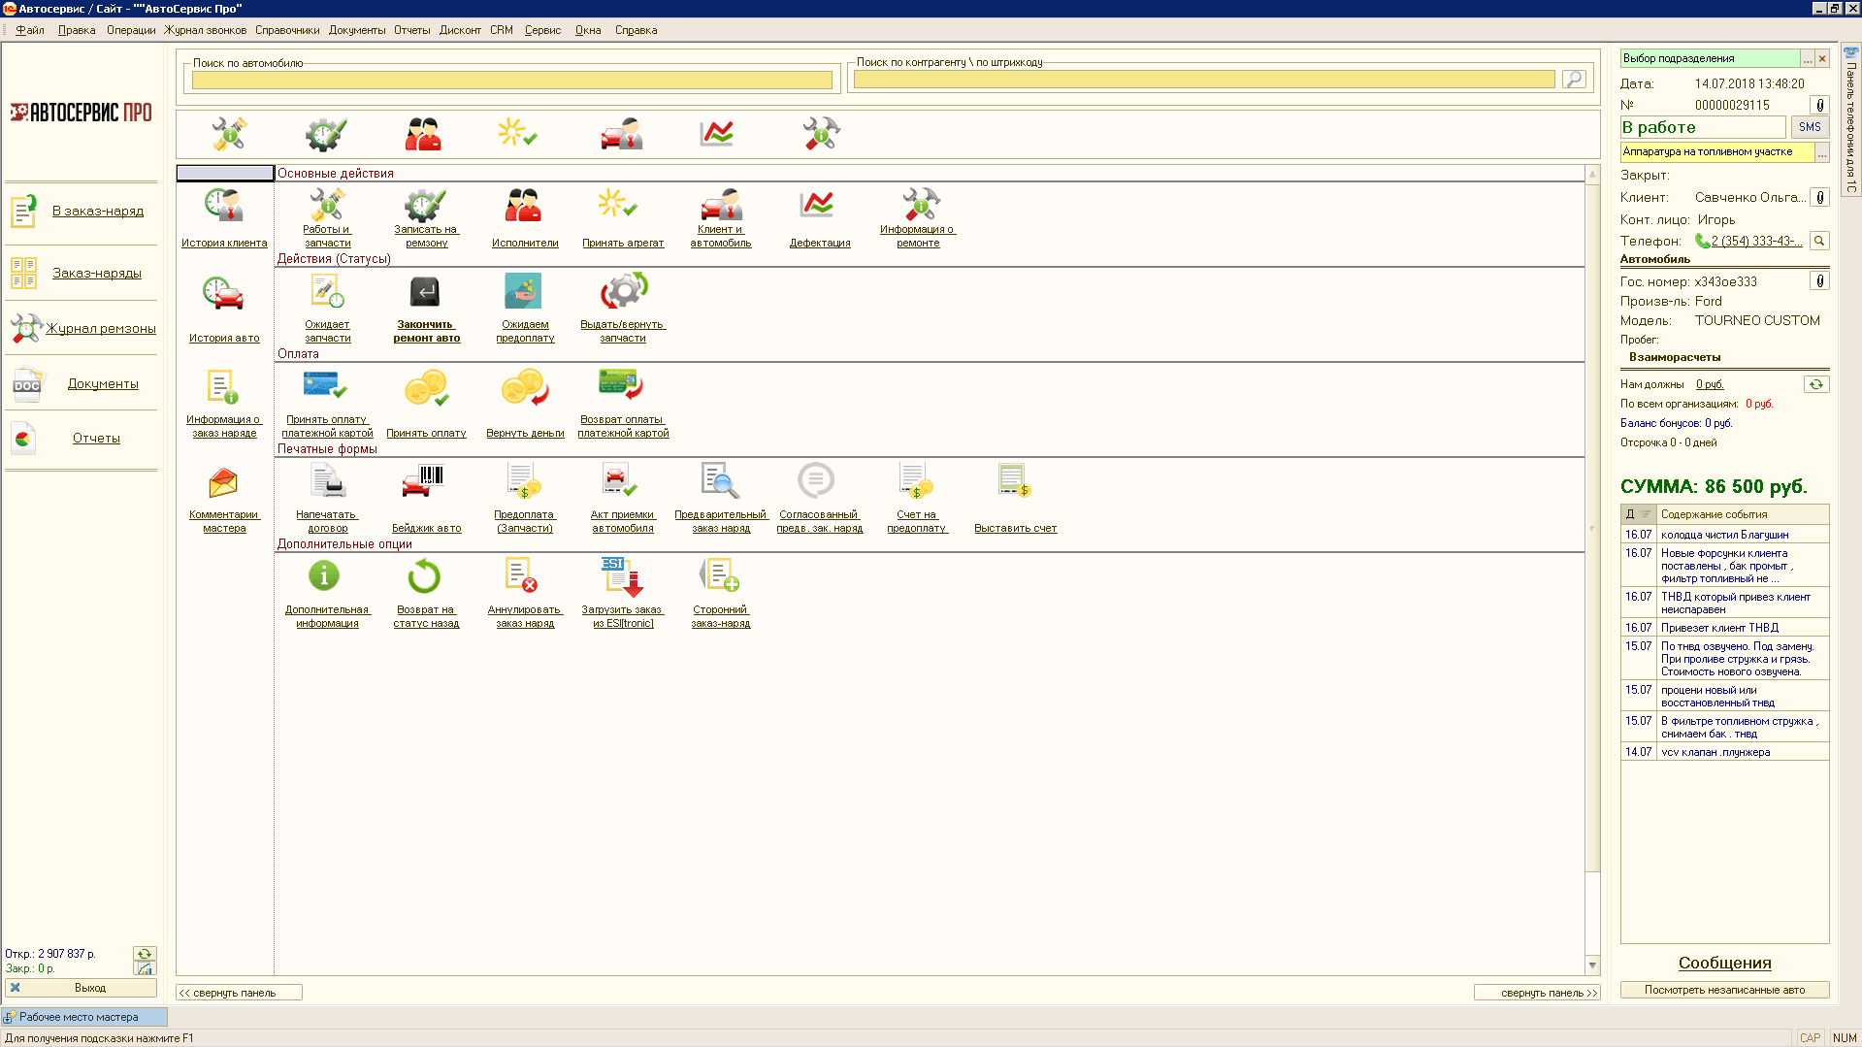This screenshot has width=1862, height=1047.
Task: Click the 'Принять оплату платежной картой' icon
Action: pos(326,386)
